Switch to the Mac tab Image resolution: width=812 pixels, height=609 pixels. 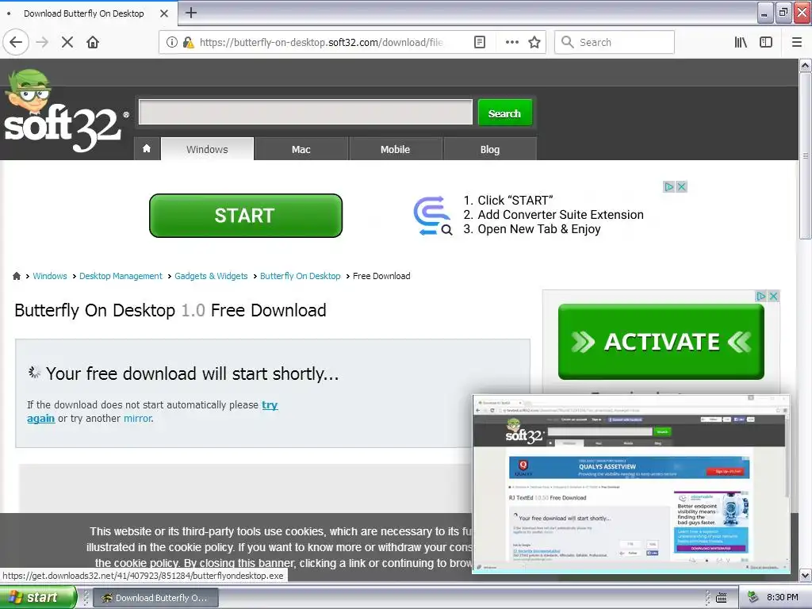[x=301, y=149]
